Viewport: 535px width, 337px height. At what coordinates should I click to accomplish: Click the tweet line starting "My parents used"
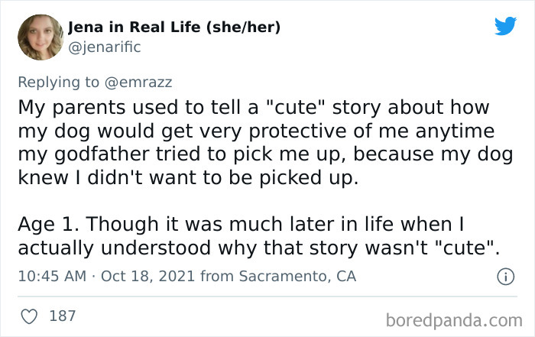(253, 106)
